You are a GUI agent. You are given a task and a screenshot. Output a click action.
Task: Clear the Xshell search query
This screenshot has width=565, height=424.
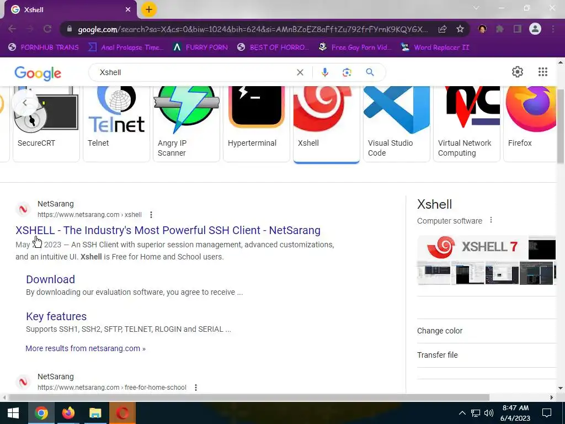(x=300, y=72)
